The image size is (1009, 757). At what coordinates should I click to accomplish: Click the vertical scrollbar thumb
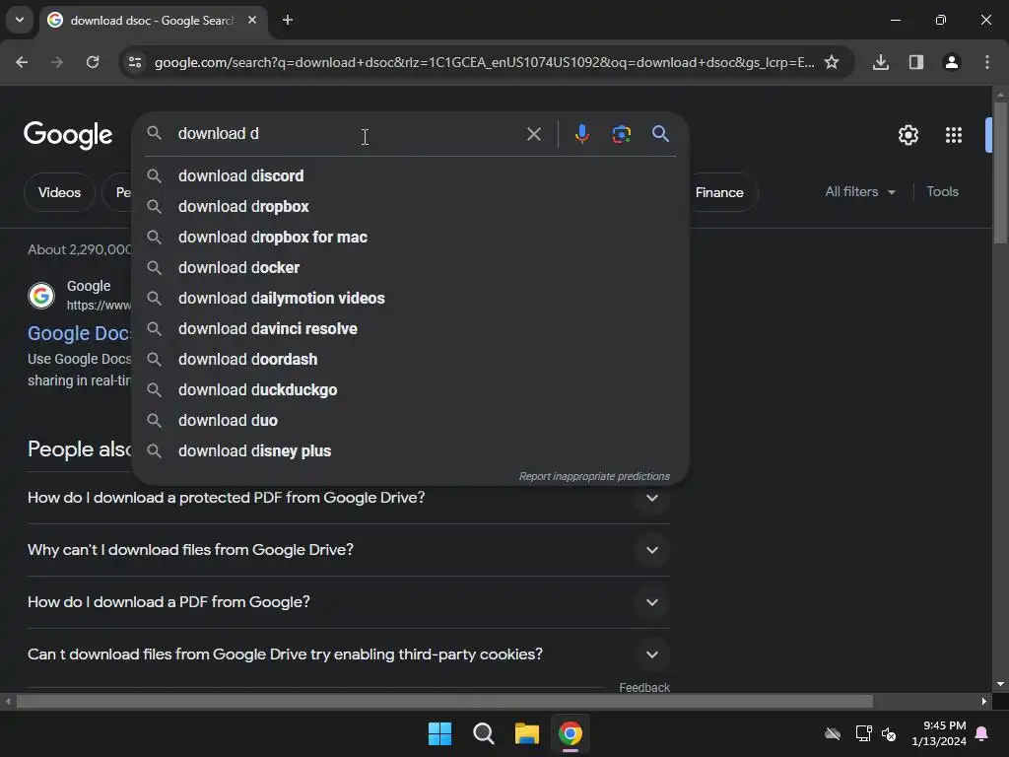coord(1000,172)
